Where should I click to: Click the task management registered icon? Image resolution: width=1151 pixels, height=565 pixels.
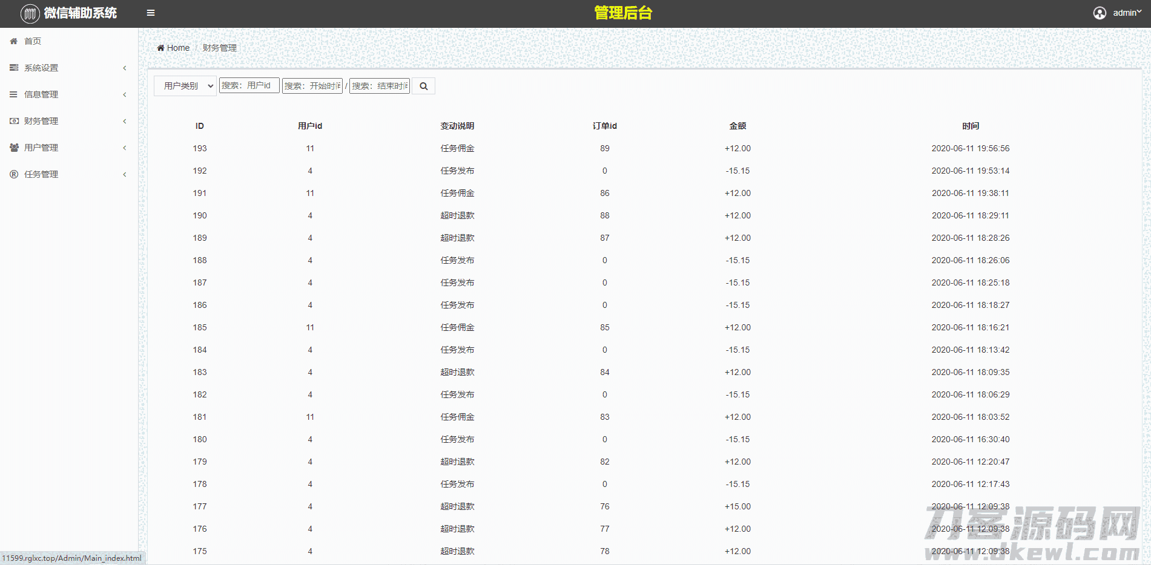[14, 174]
